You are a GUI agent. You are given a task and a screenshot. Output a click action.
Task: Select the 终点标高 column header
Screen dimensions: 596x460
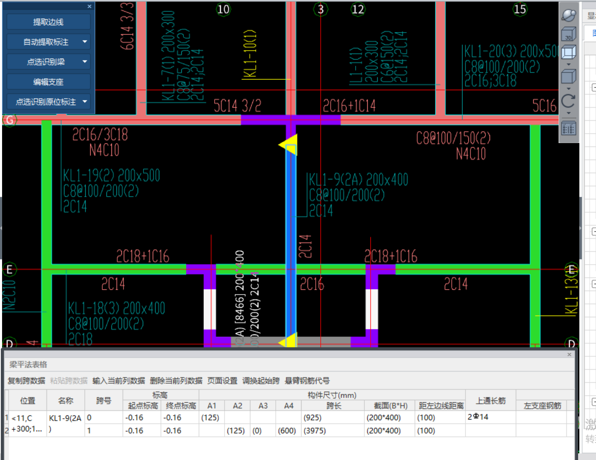point(180,406)
